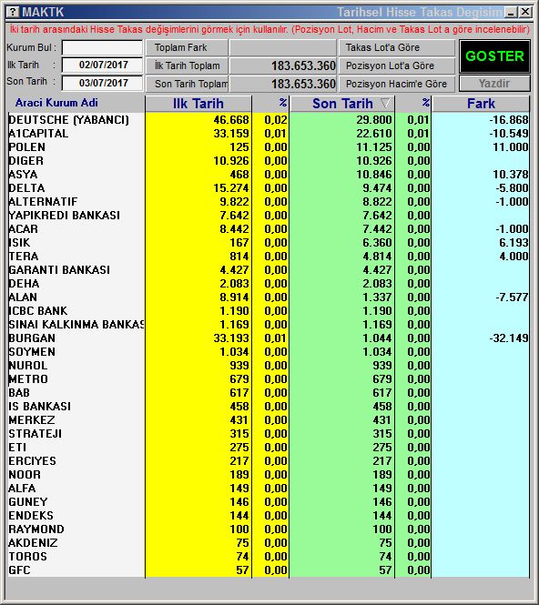Screen dimensions: 539x605
Task: Select Takas Lot'a Göre option
Action: [x=397, y=48]
